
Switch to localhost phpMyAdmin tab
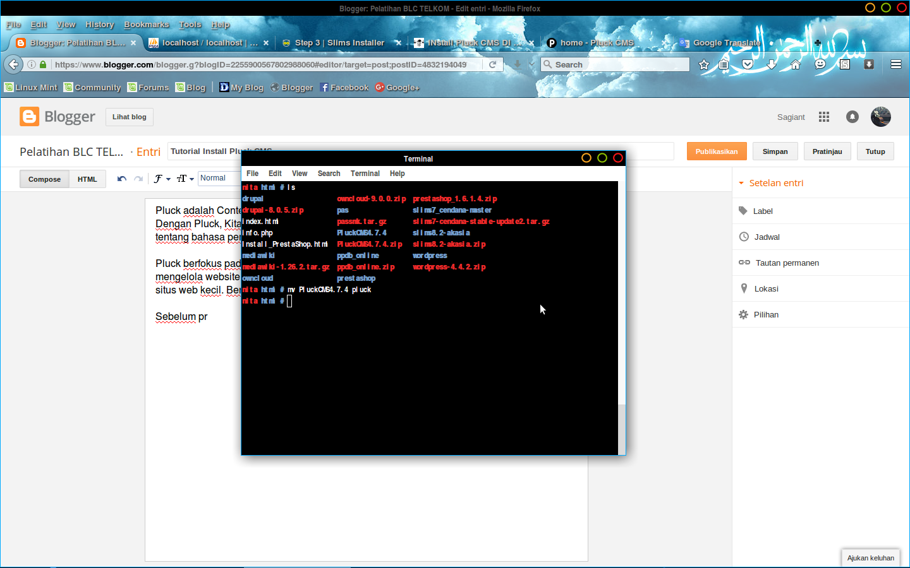209,43
